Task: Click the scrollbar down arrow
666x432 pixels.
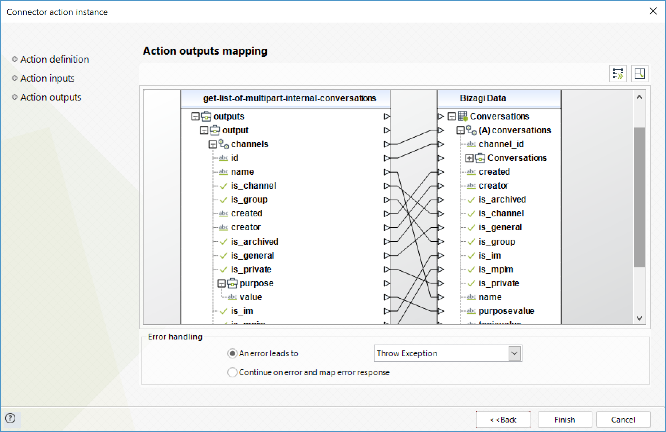Action: tap(639, 318)
